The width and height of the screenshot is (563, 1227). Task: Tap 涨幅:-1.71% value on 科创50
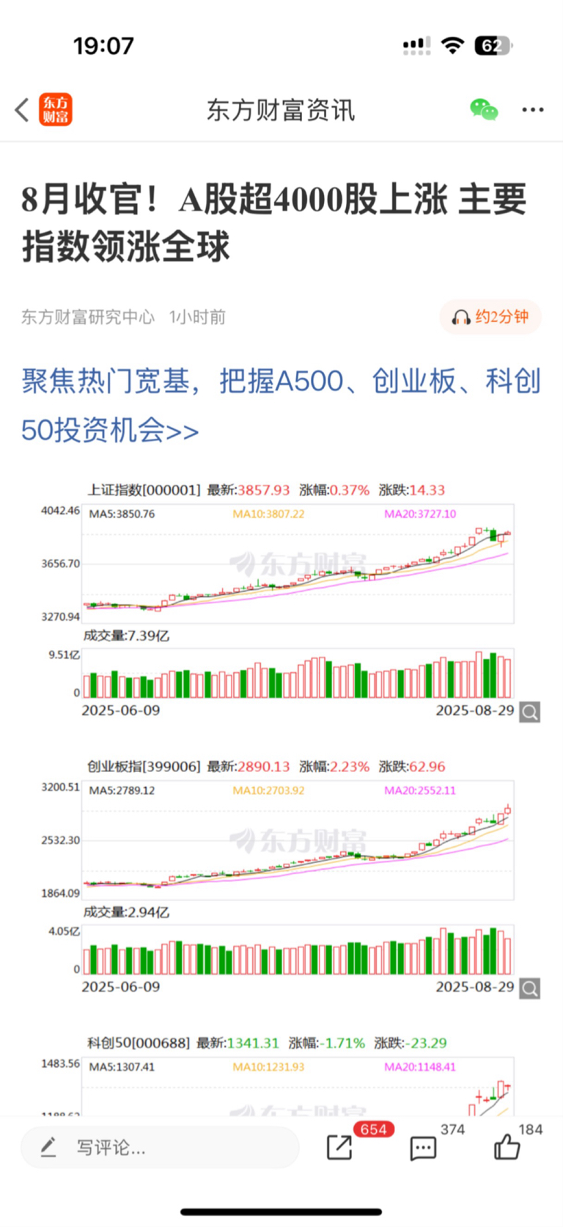pyautogui.click(x=326, y=1044)
